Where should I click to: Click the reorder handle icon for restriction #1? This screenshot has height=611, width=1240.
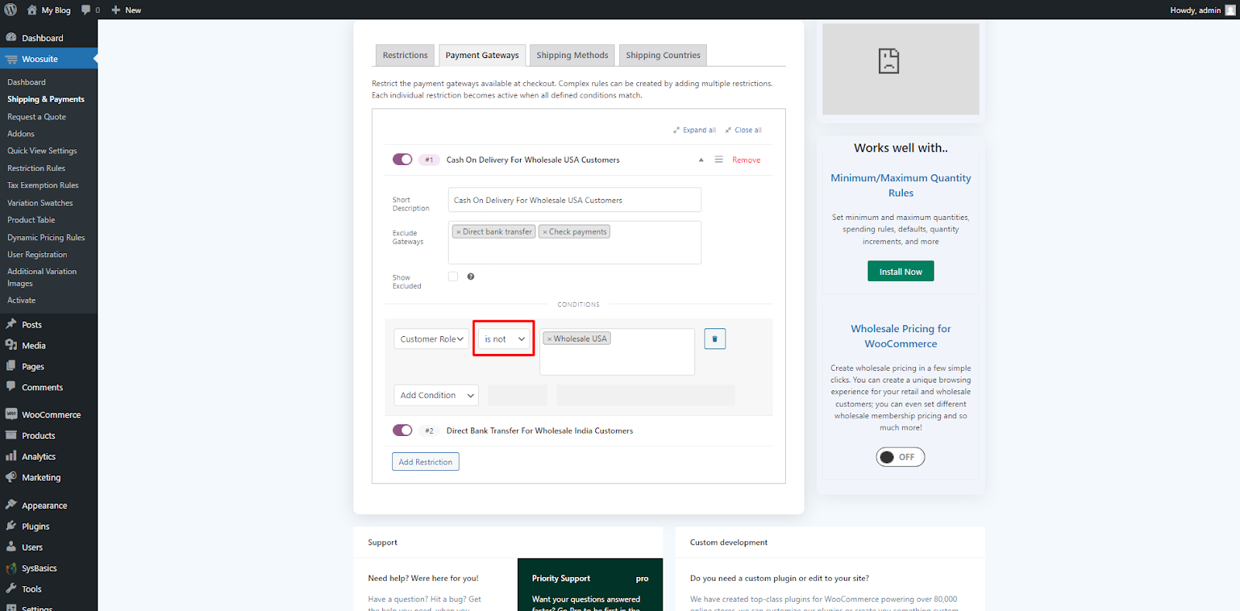(718, 160)
